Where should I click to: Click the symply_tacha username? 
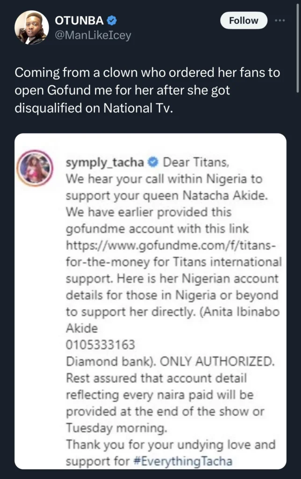pyautogui.click(x=106, y=163)
